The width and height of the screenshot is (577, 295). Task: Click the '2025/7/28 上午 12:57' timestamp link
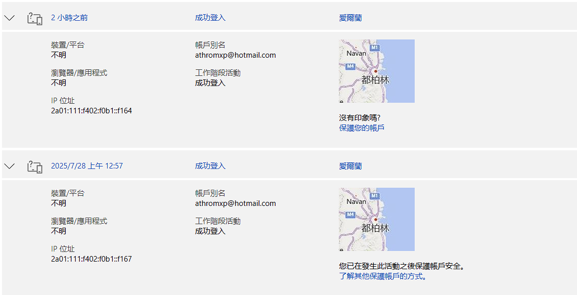pos(87,166)
